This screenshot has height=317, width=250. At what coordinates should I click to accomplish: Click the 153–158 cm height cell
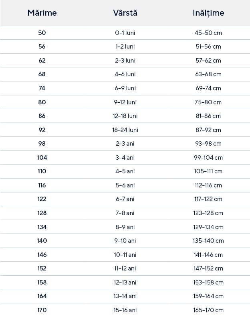(x=208, y=282)
